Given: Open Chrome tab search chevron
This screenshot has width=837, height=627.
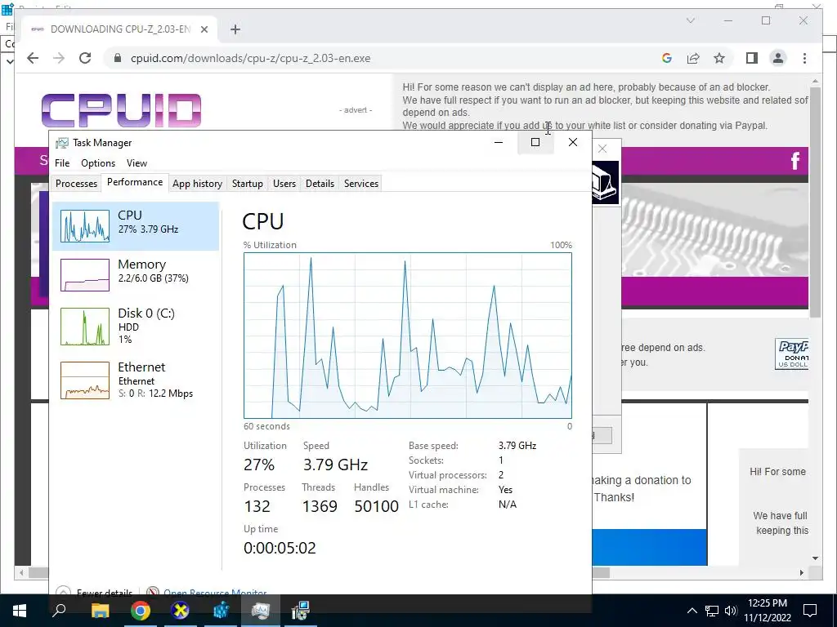Looking at the screenshot, I should [x=690, y=20].
